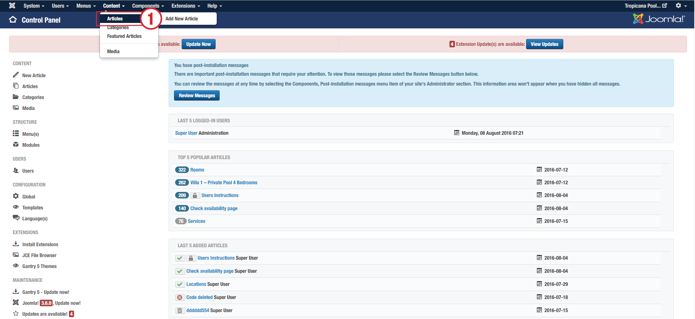Select Featured Articles in the Content menu
This screenshot has width=695, height=319.
click(124, 36)
